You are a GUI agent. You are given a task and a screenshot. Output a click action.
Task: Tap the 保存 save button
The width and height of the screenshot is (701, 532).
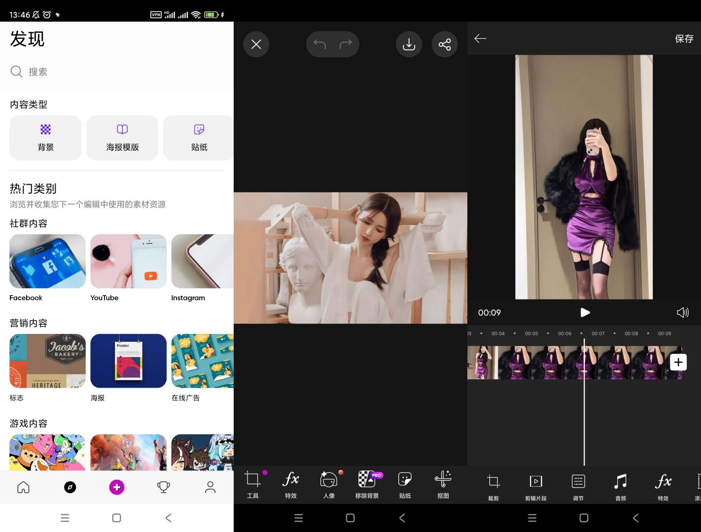click(684, 38)
